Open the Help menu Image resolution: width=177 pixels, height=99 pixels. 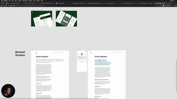(x=42, y=1)
